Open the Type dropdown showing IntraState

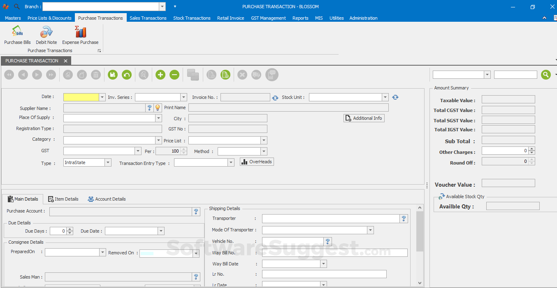coord(108,162)
